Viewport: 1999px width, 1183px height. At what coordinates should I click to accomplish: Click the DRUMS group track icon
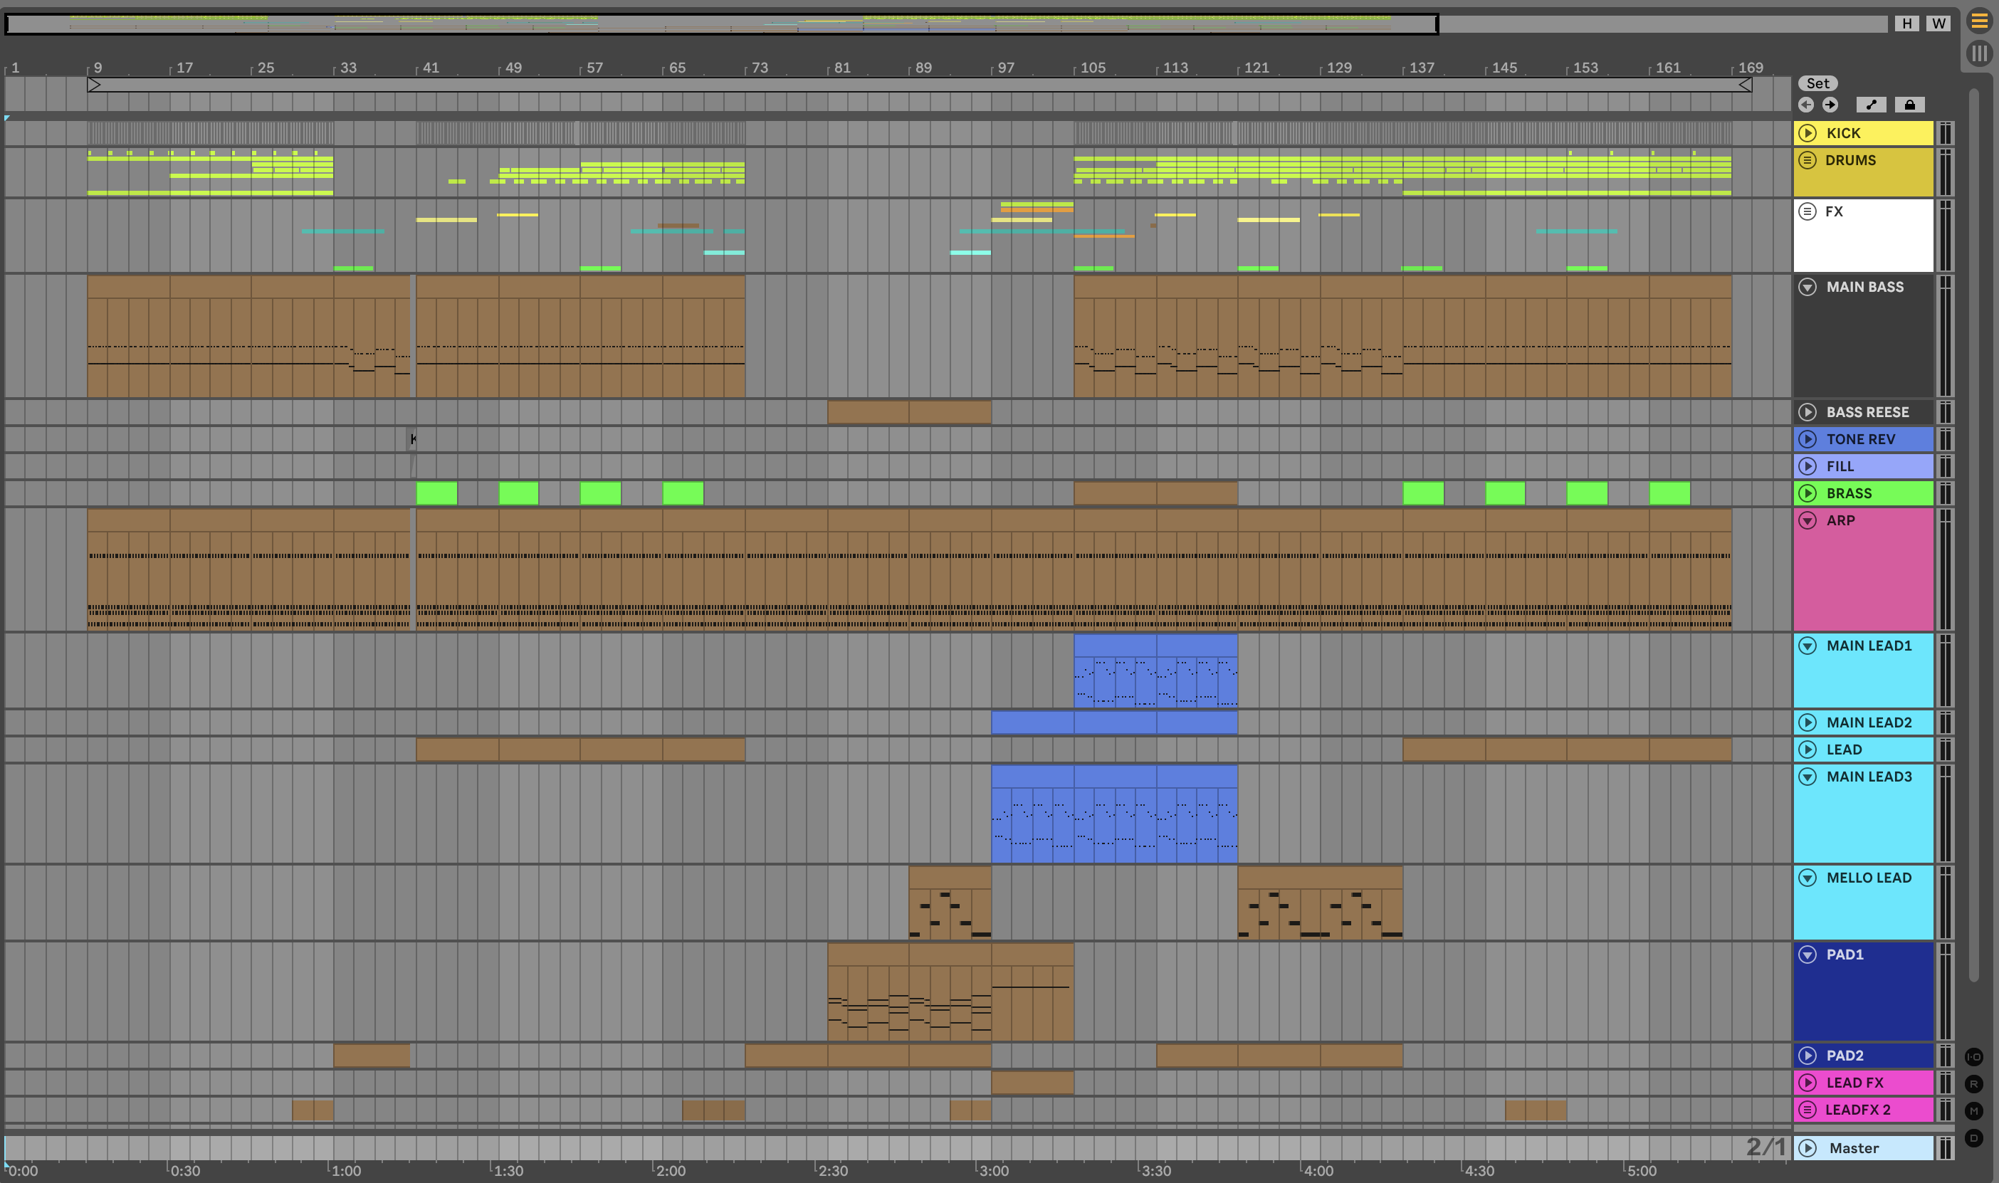click(x=1808, y=160)
